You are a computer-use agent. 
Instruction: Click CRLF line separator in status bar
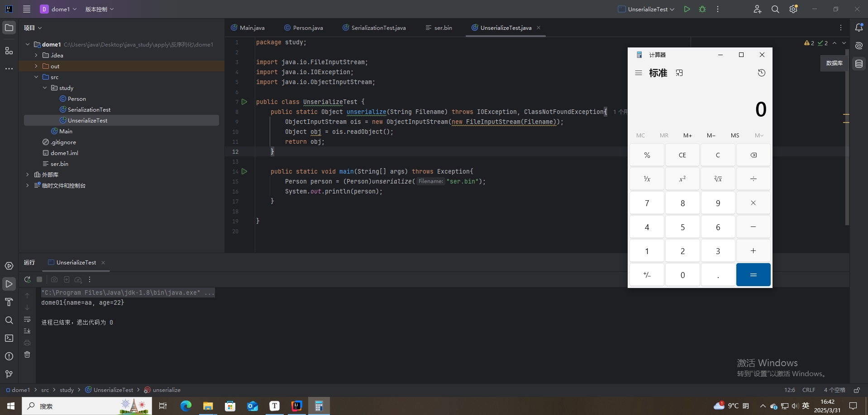(809, 390)
